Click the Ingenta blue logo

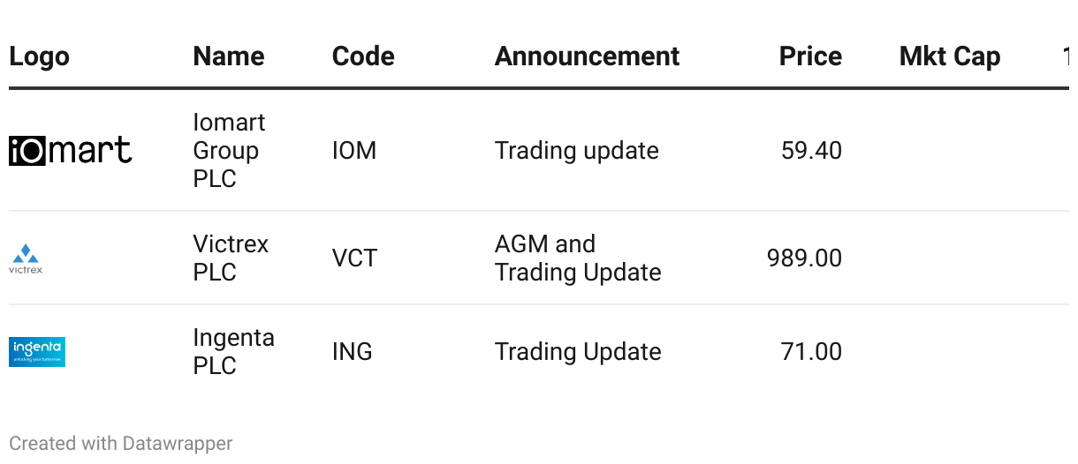click(x=37, y=352)
